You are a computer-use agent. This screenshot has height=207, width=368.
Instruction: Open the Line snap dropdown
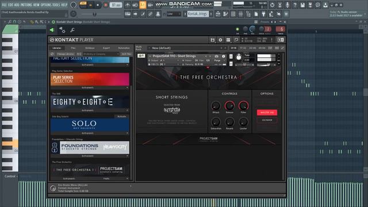(174, 14)
